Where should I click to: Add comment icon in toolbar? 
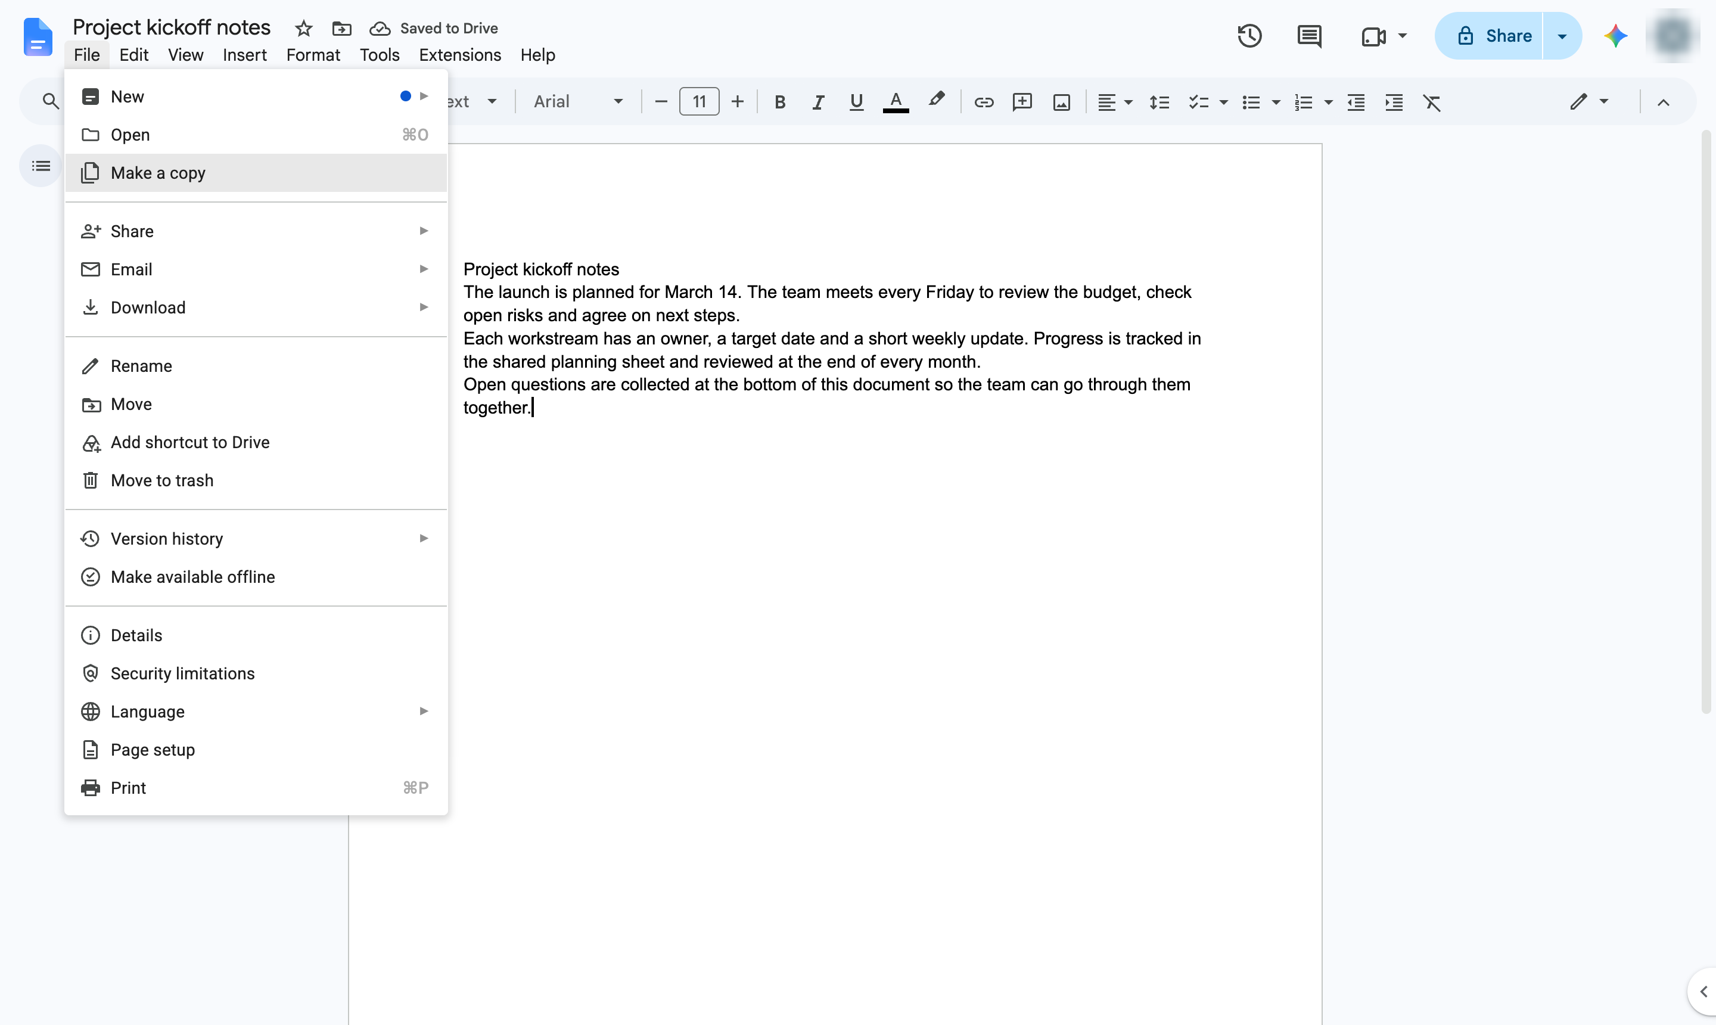pyautogui.click(x=1022, y=102)
